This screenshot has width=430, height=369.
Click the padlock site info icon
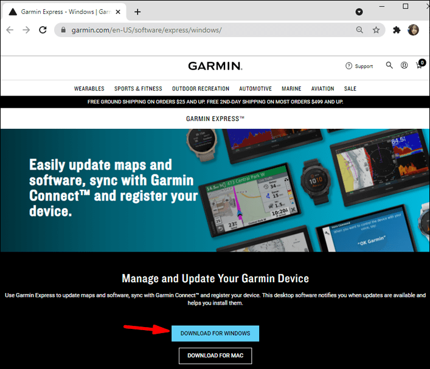(x=63, y=30)
